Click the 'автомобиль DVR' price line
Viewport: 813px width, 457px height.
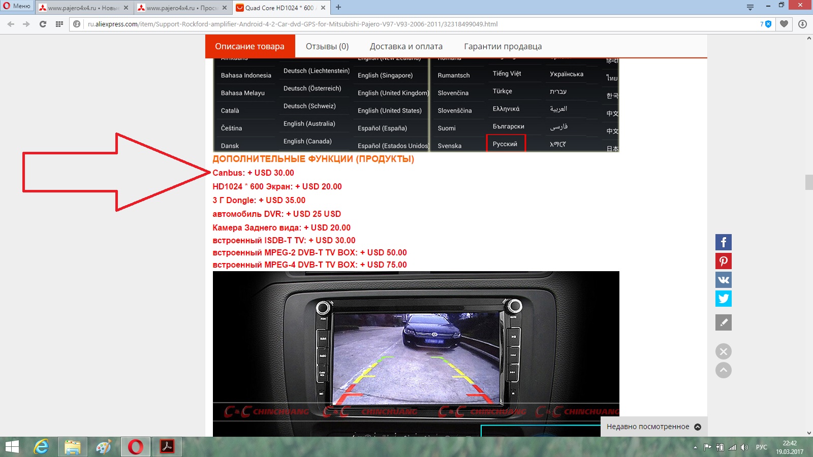click(x=277, y=214)
